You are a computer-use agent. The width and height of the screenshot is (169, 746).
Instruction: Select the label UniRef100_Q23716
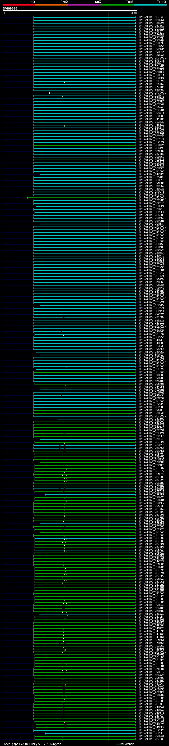pyautogui.click(x=152, y=445)
